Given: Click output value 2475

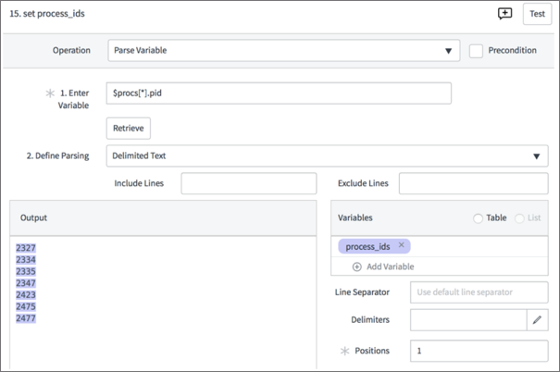Looking at the screenshot, I should tap(26, 306).
